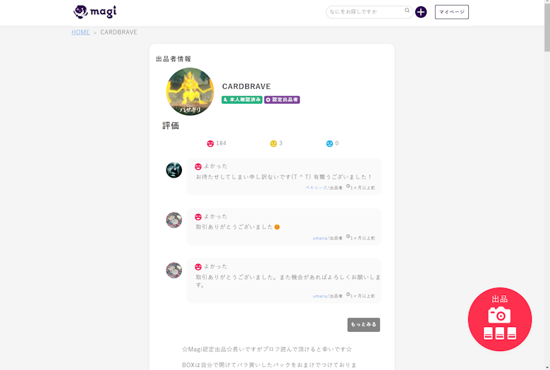
Task: Open umana link under また機会があれば review
Action: 320,296
